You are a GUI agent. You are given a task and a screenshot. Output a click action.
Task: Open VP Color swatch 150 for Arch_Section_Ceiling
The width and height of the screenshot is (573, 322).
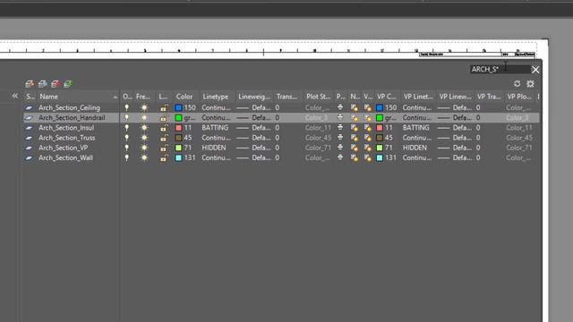380,107
